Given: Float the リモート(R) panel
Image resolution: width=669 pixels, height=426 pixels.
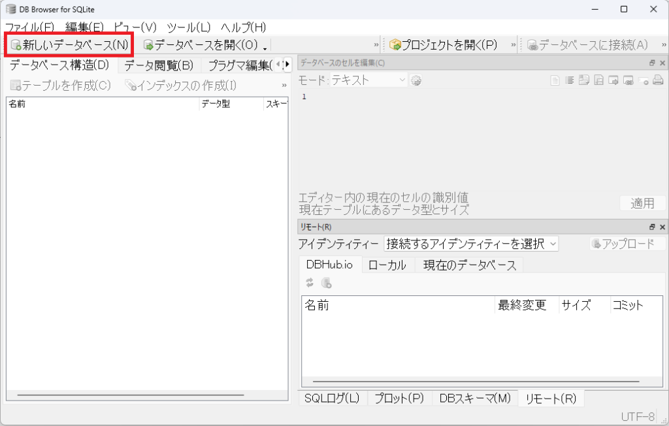Looking at the screenshot, I should click(x=652, y=227).
